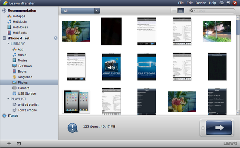Open Hot Movies recommendation

[x=20, y=27]
